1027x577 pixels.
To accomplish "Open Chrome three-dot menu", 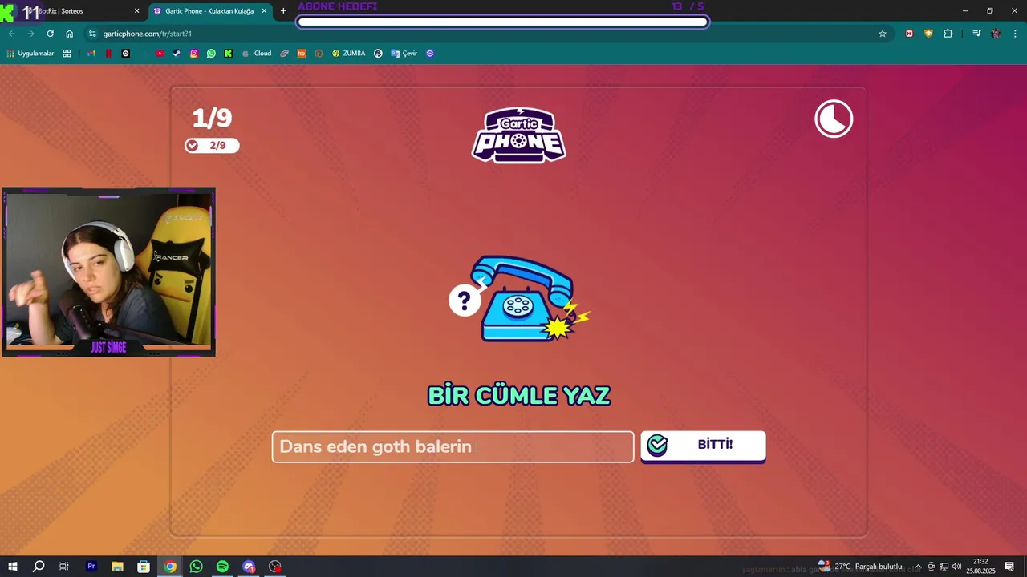I will click(1015, 34).
